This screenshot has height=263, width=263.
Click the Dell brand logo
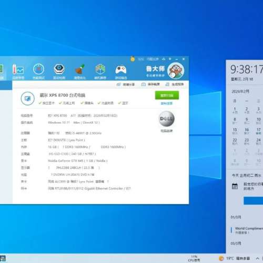point(167,119)
